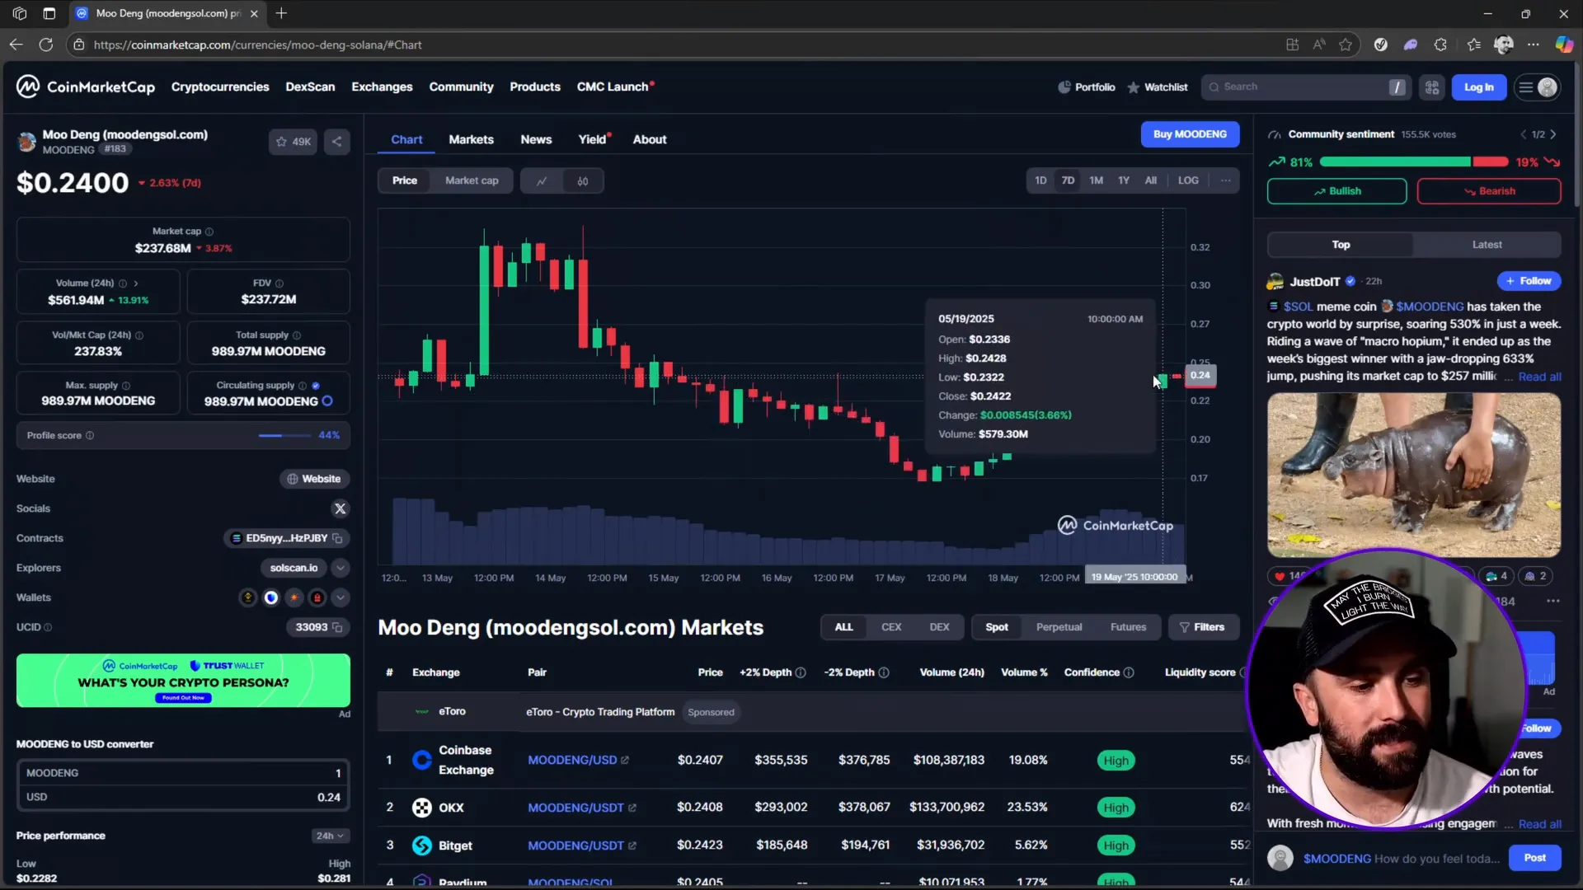Click the OKX exchange logo

pyautogui.click(x=421, y=808)
